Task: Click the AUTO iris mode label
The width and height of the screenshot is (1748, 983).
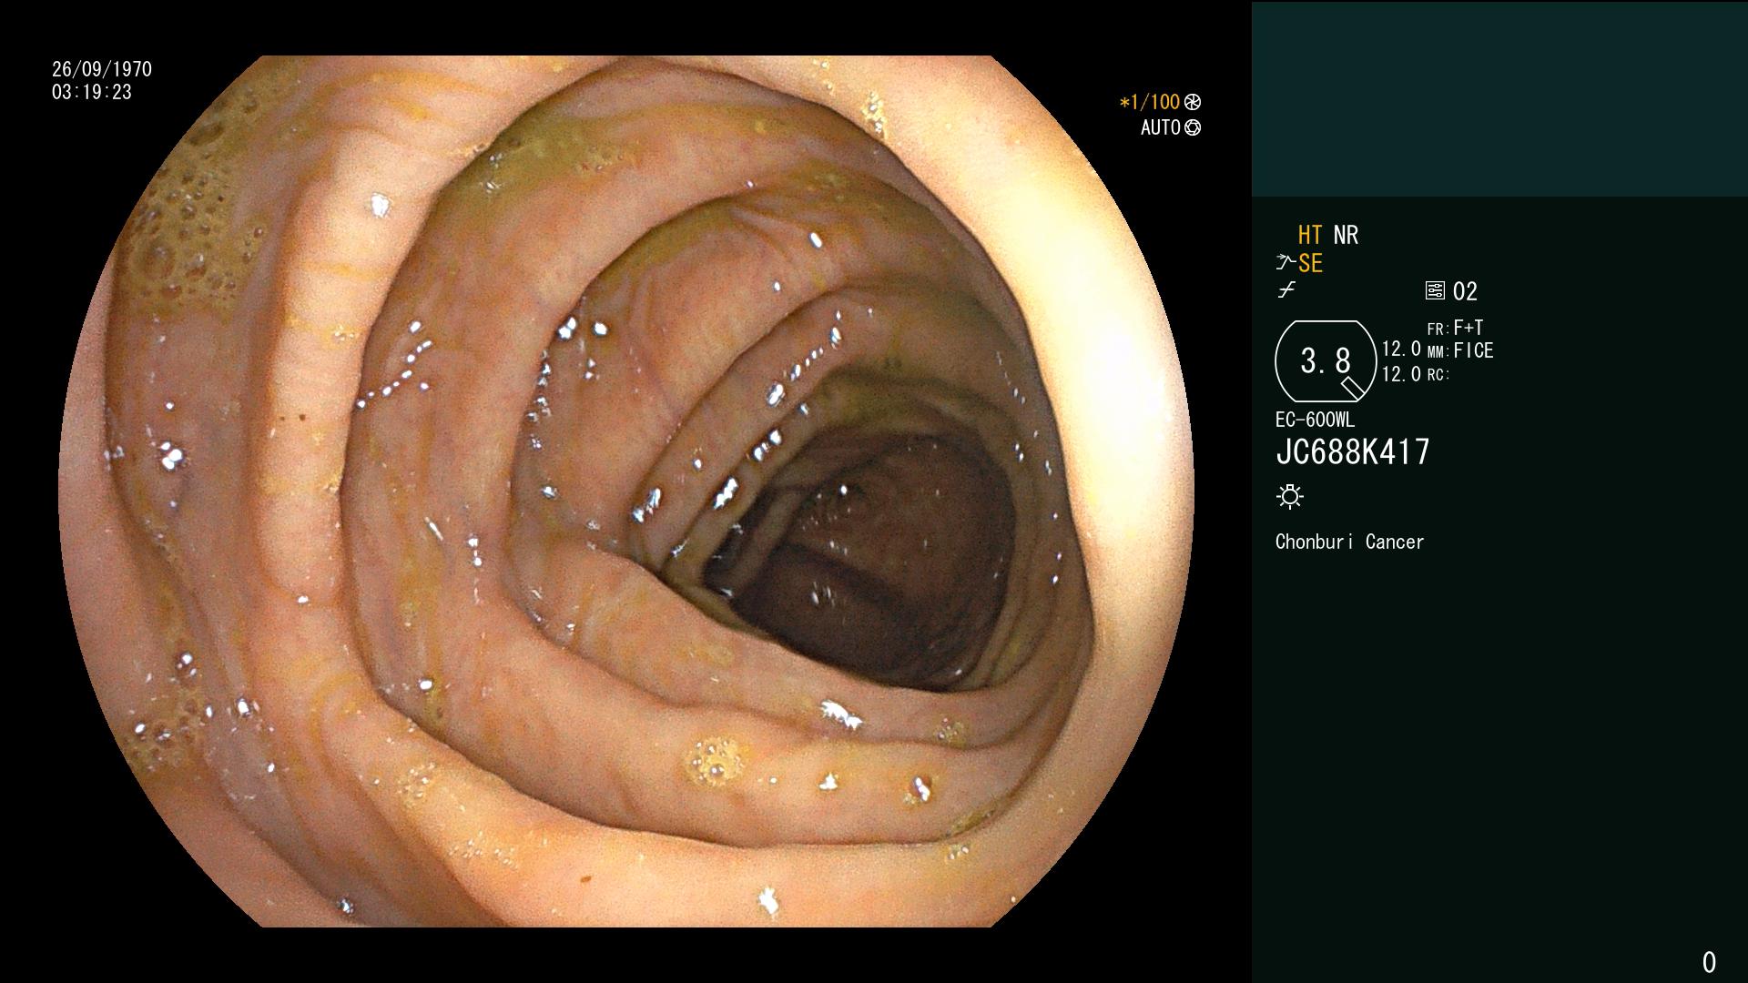Action: (1161, 127)
